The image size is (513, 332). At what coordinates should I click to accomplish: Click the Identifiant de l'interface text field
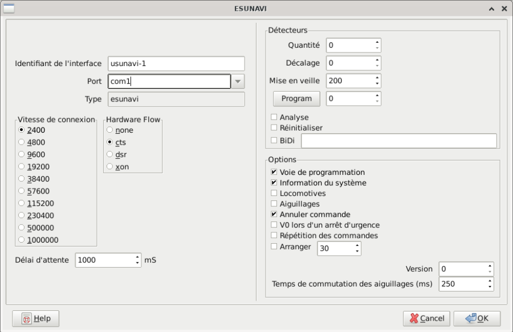pos(177,63)
